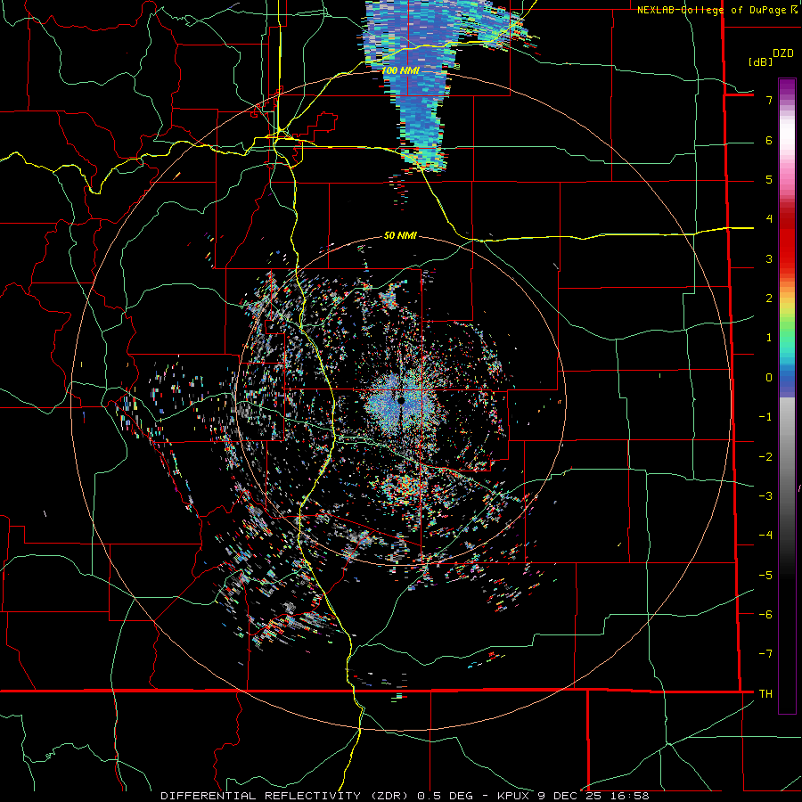
Task: Click the 100 NMI range ring label
Action: pos(400,70)
